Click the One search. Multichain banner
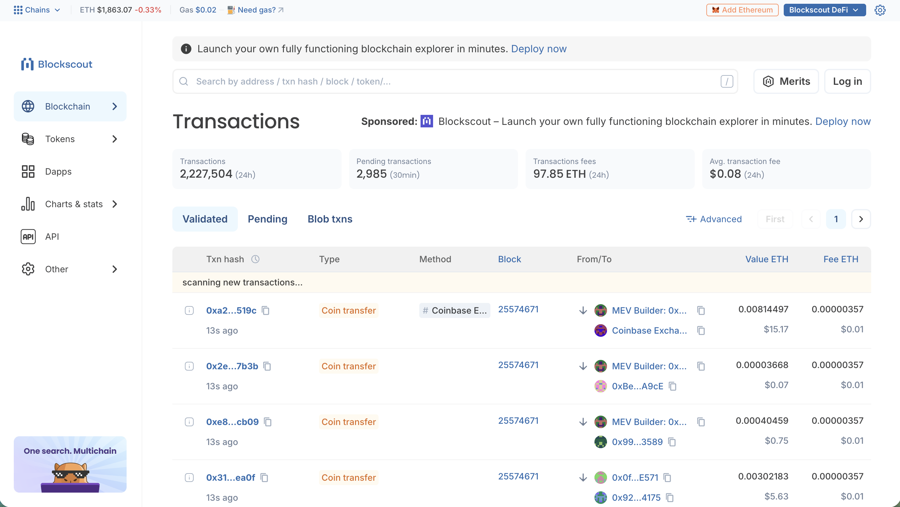Viewport: 900px width, 507px height. (70, 464)
